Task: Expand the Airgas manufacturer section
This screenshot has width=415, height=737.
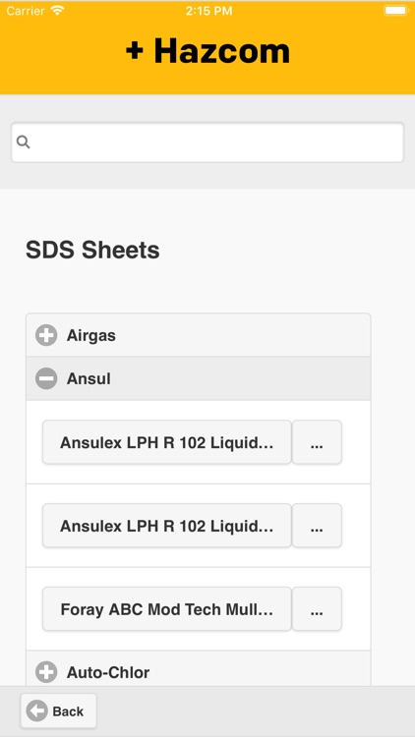Action: [x=198, y=336]
